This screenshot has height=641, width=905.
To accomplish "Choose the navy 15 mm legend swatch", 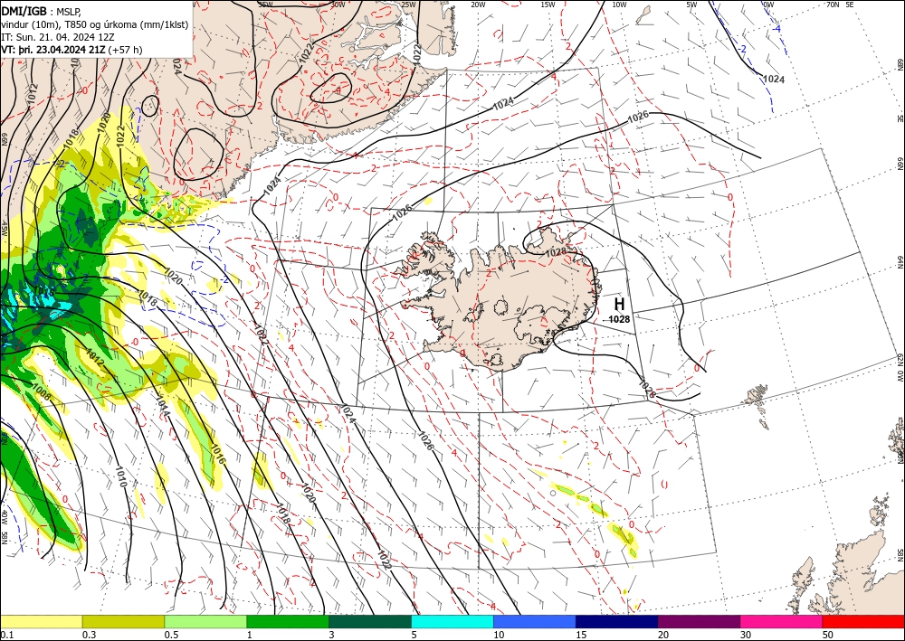I will tap(616, 621).
